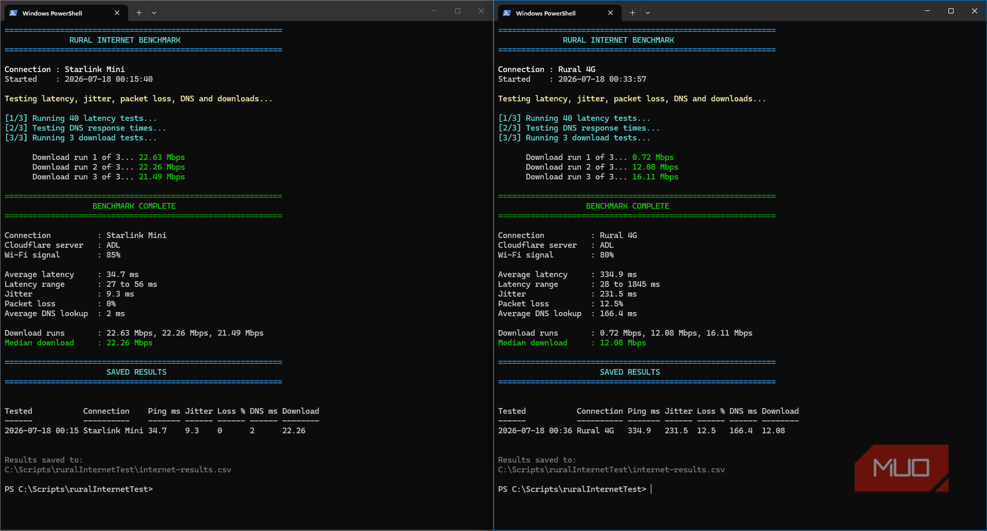Minimize the left PowerShell window
The width and height of the screenshot is (987, 531).
pos(434,11)
